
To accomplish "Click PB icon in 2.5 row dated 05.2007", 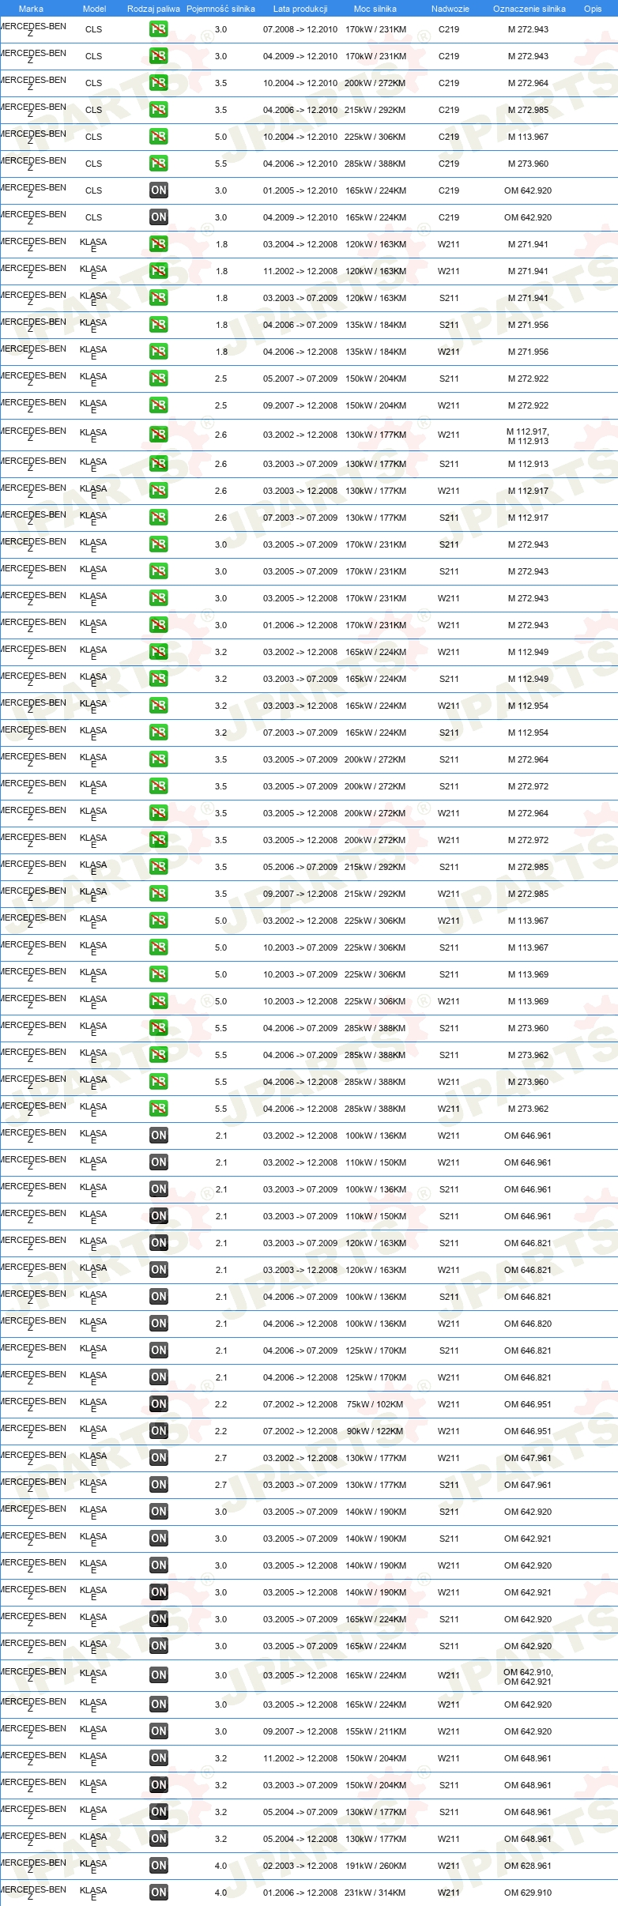I will click(x=159, y=379).
